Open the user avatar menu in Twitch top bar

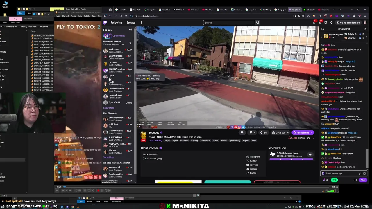365,23
